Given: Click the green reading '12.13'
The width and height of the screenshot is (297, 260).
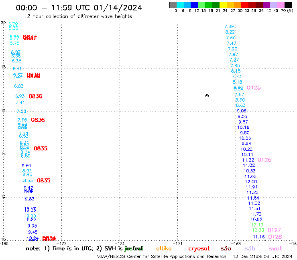Looking at the screenshot, I should coord(257,225).
